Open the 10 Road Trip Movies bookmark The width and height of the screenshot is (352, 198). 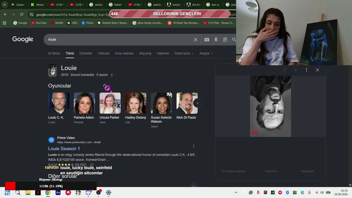184,23
